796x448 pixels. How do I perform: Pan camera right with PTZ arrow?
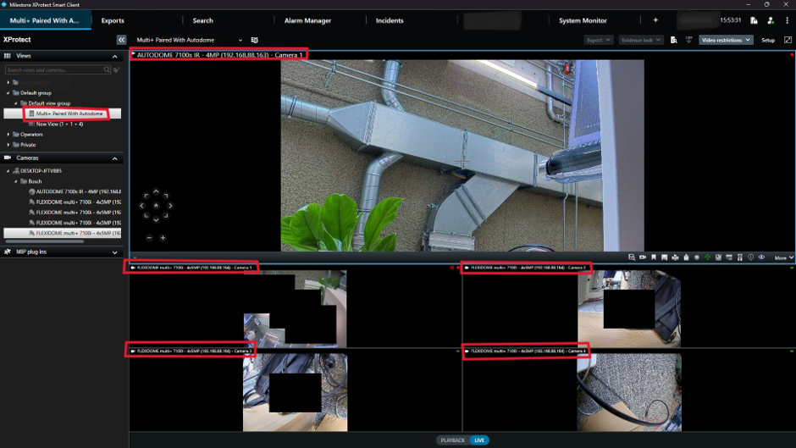coord(170,206)
